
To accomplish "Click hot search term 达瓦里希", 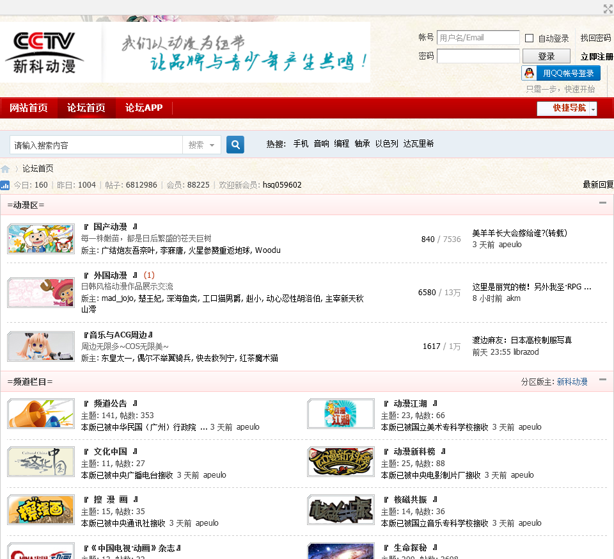I will click(x=418, y=144).
